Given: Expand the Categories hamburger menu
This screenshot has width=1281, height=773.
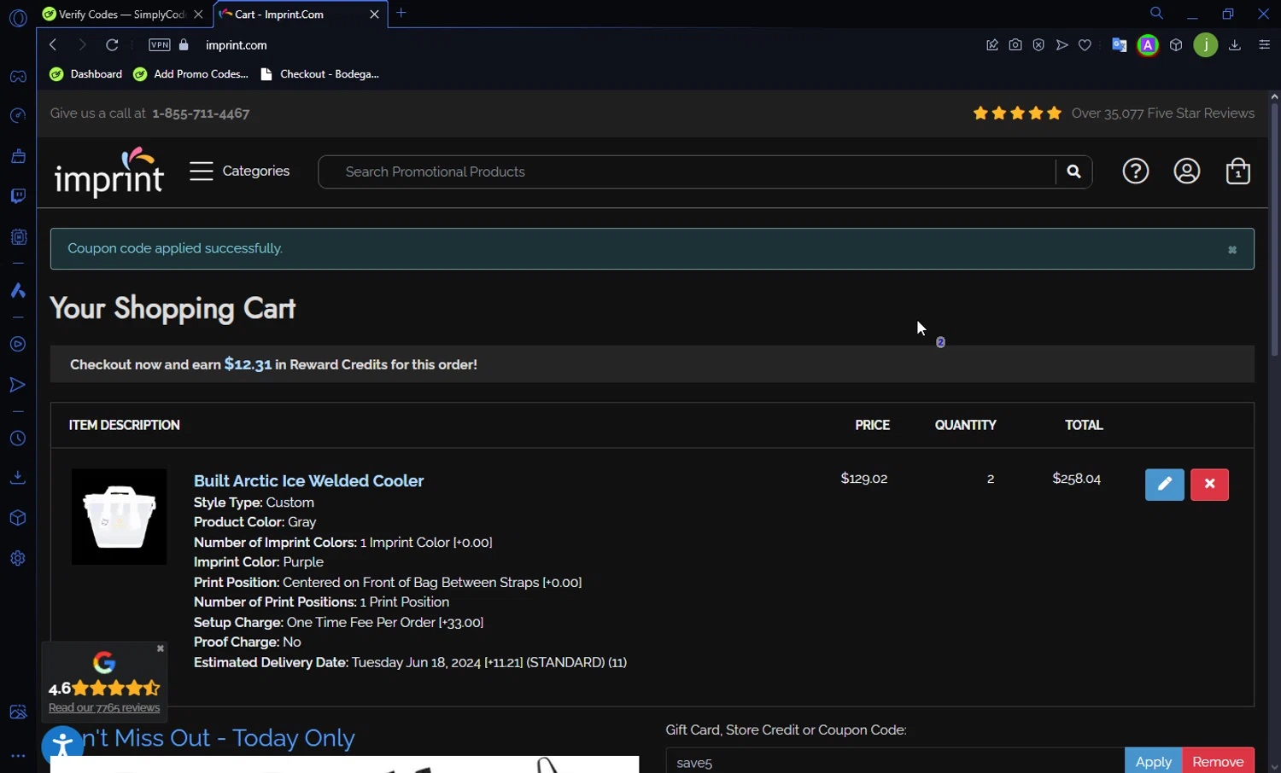Looking at the screenshot, I should [240, 171].
